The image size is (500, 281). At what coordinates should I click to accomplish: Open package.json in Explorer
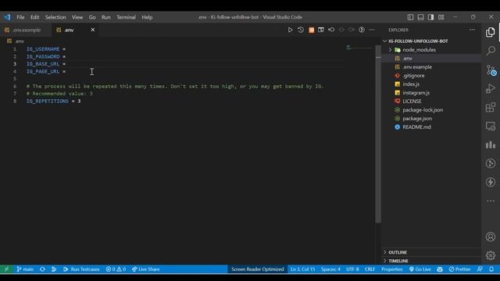click(417, 119)
